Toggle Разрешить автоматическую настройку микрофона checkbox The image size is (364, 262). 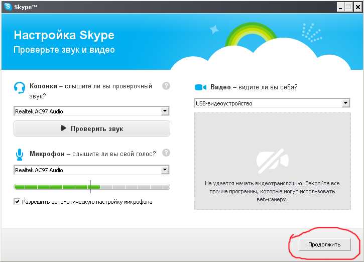click(17, 201)
